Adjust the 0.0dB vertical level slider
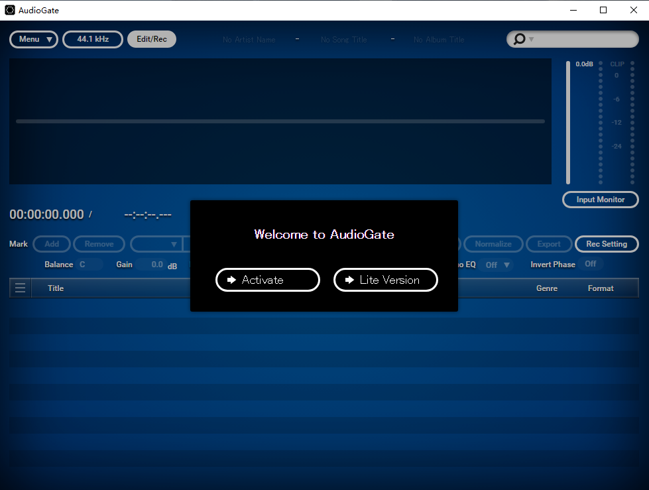 pyautogui.click(x=568, y=123)
